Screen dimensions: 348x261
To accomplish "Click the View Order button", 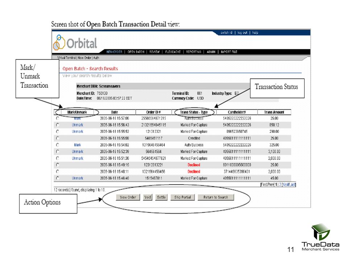I will 128,197.
